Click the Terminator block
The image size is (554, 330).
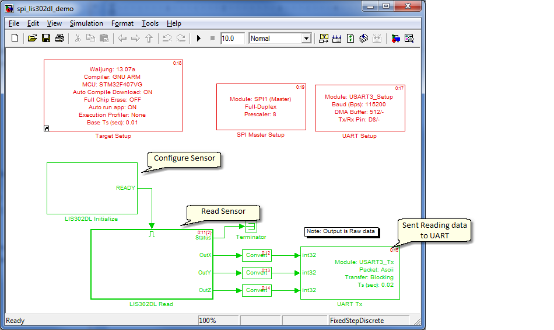click(x=251, y=227)
